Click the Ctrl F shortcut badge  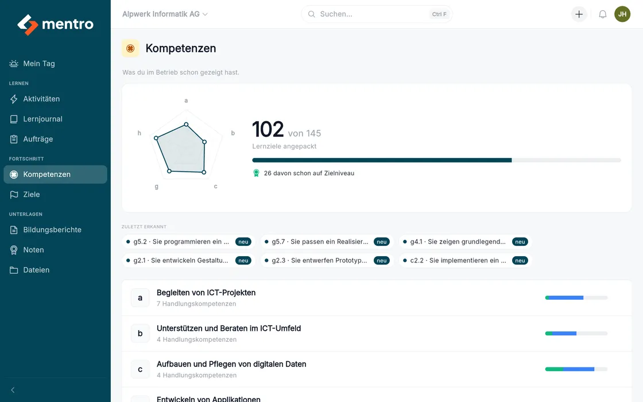point(439,14)
